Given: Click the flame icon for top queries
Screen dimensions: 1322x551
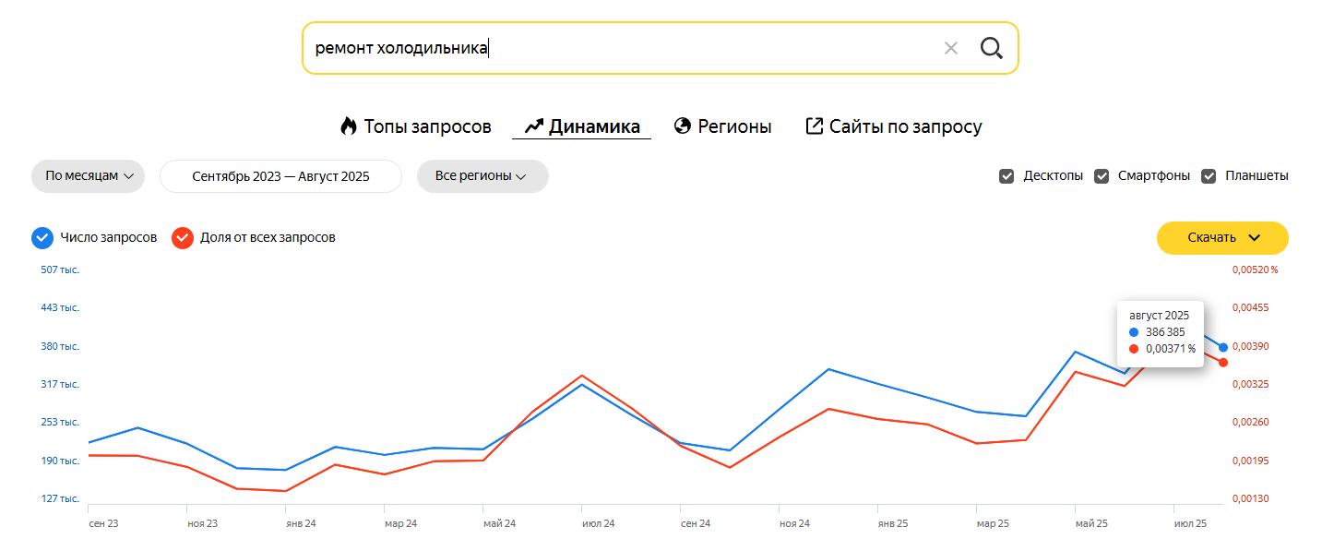Looking at the screenshot, I should (348, 126).
